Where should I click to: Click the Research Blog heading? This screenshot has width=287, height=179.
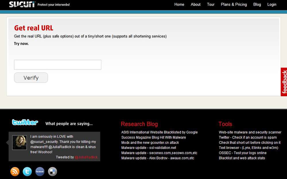tap(139, 124)
